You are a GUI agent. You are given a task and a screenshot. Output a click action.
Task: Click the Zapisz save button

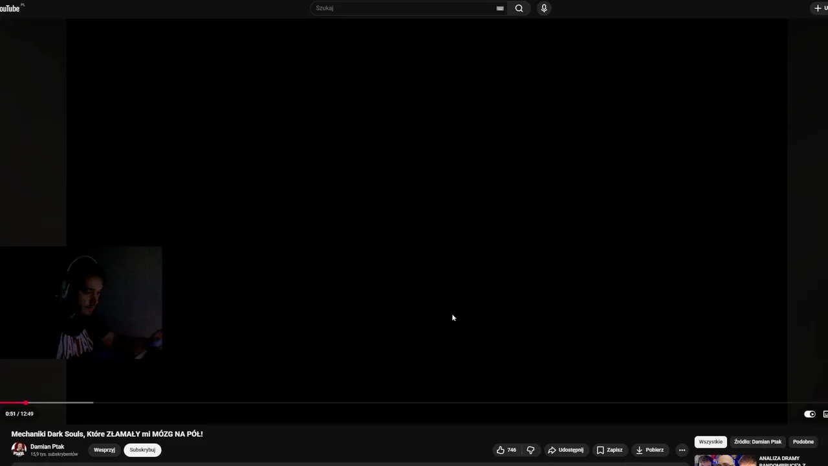pos(609,450)
